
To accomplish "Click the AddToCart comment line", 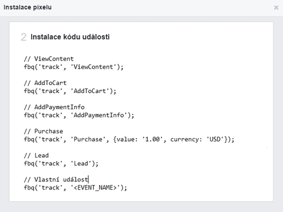I will click(45, 83).
